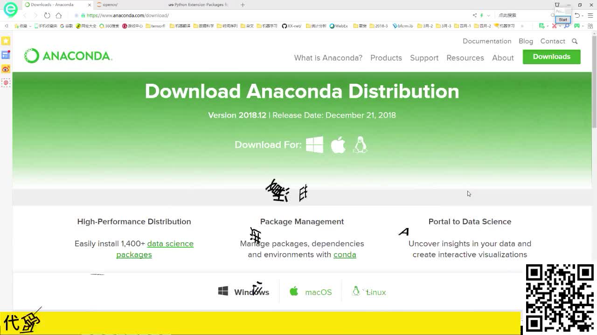Expand the dropdown beside 收藏 bookmark
Screen dimensions: 597x335
coord(30,26)
